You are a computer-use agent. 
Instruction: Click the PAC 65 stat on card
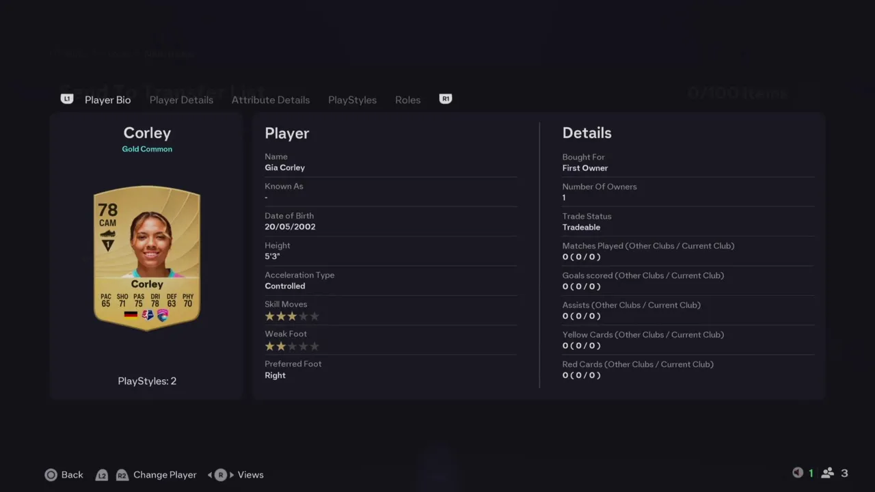(x=105, y=301)
